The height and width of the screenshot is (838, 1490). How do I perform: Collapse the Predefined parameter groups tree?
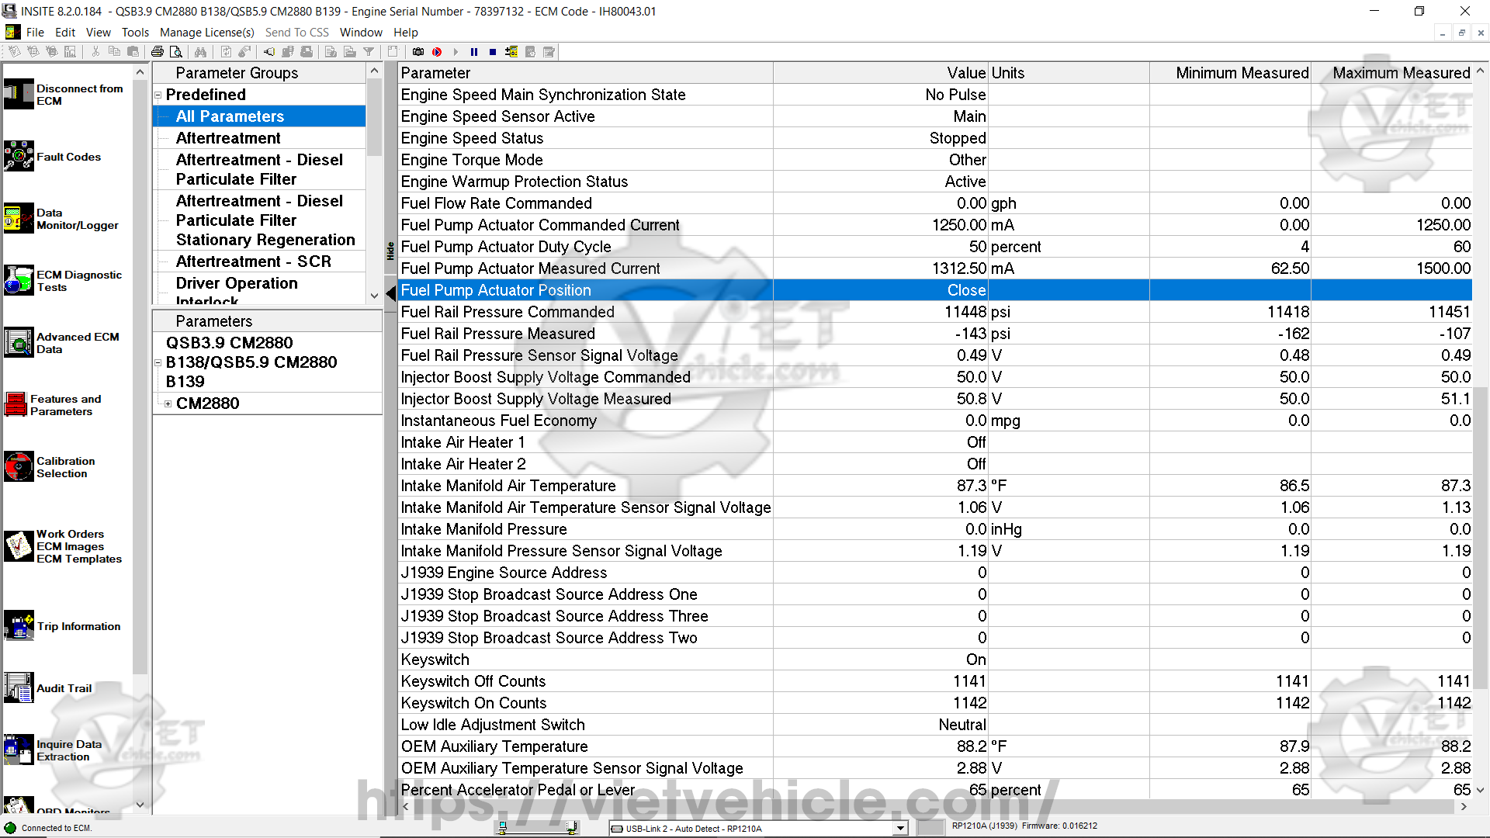click(158, 95)
